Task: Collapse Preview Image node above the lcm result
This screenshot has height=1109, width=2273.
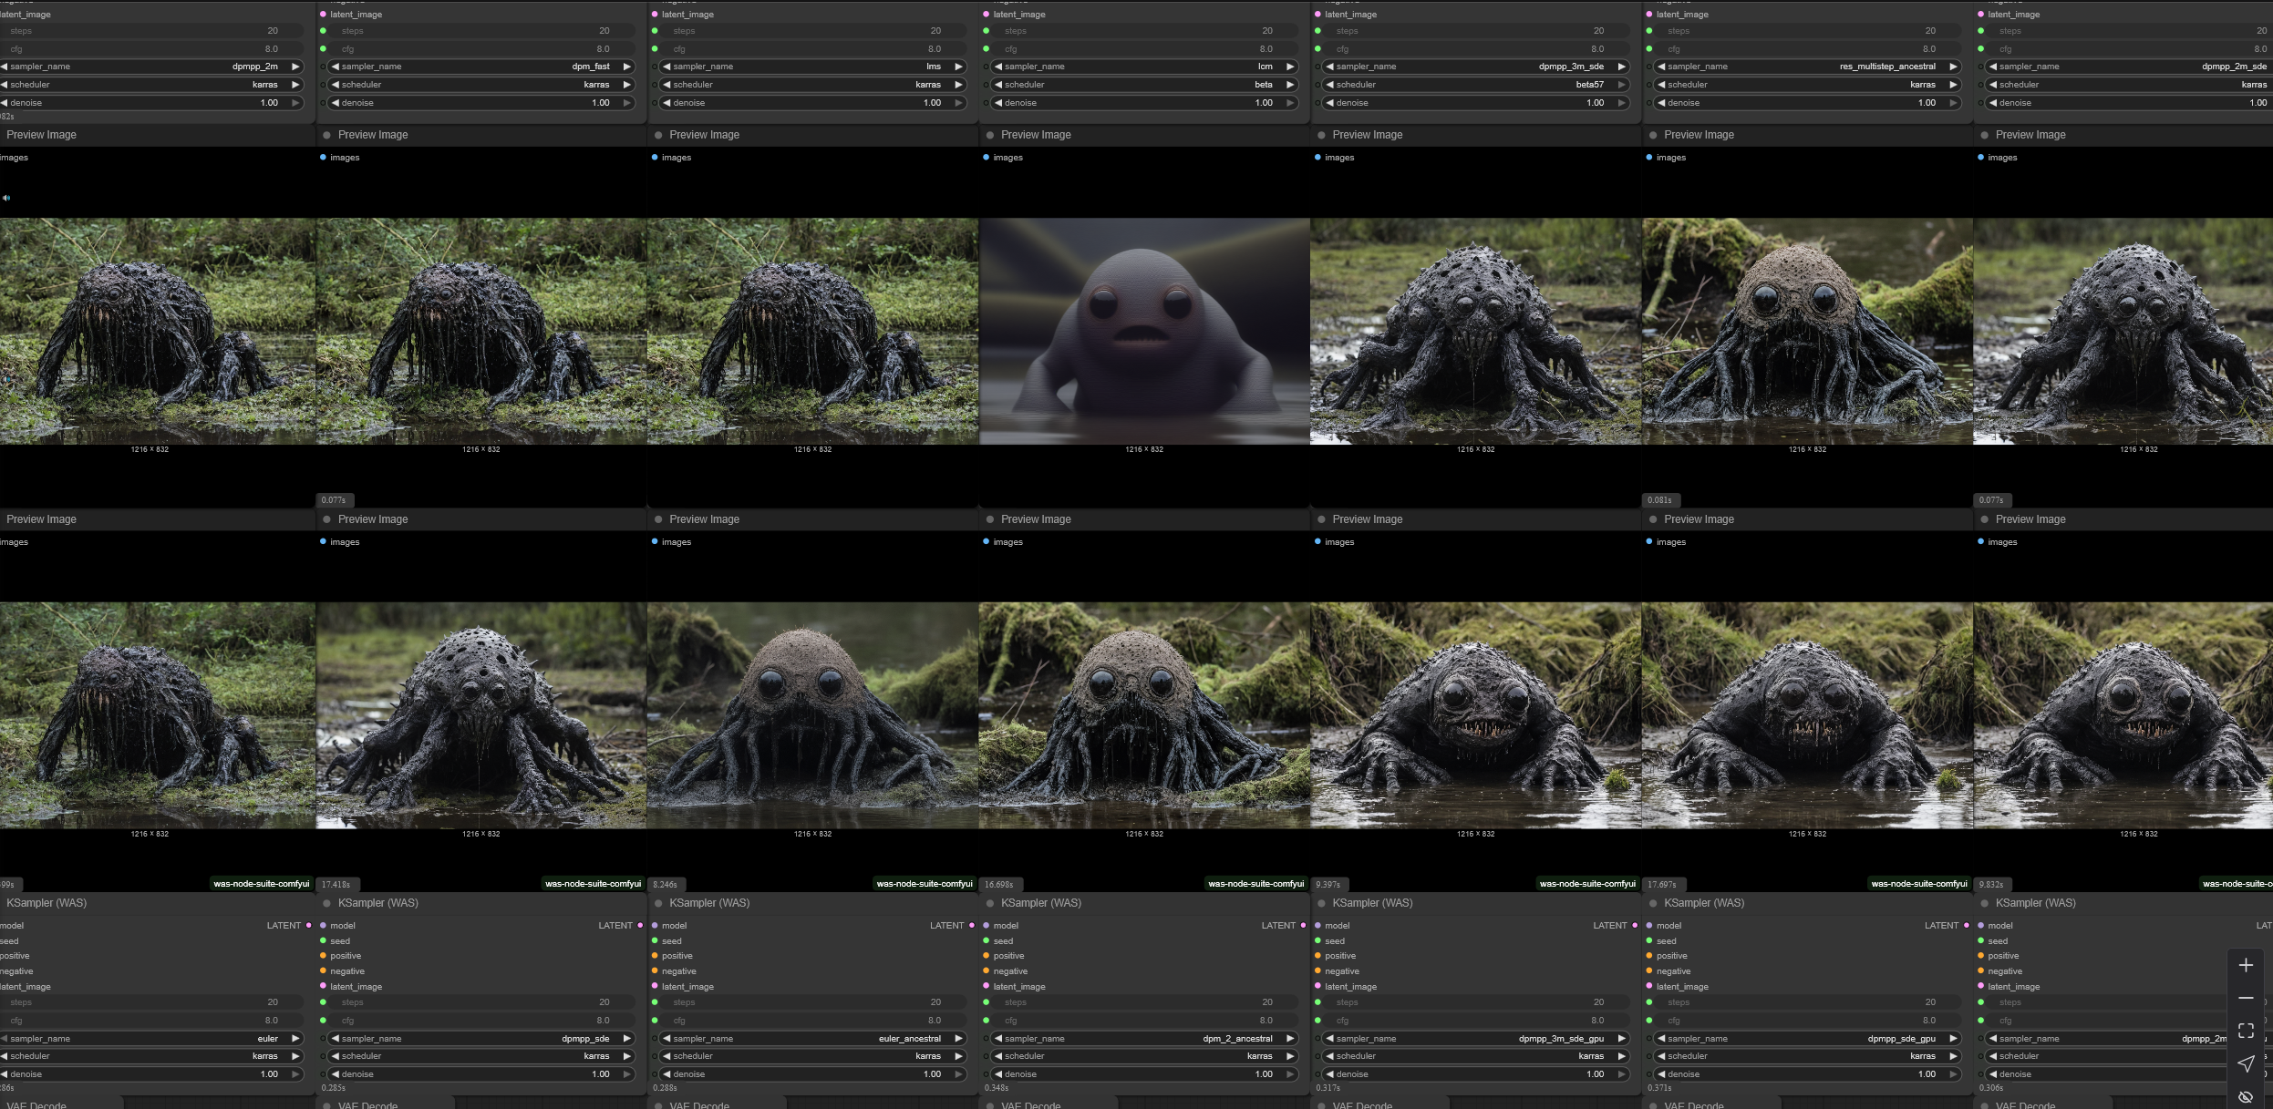Action: [x=989, y=135]
